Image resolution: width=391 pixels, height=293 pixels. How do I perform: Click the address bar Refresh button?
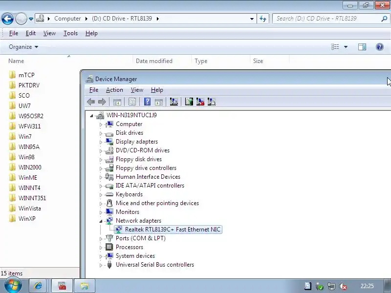pos(263,19)
